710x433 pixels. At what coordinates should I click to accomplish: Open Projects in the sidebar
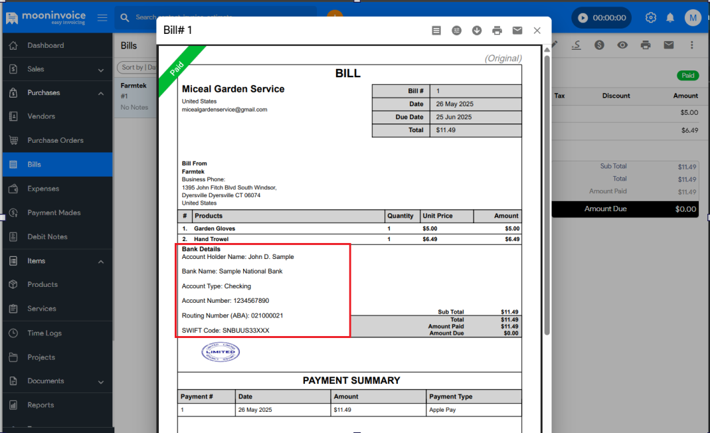pos(57,357)
